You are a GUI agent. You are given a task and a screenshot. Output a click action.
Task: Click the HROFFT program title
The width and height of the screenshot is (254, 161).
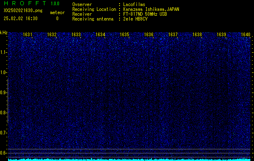click(25, 3)
